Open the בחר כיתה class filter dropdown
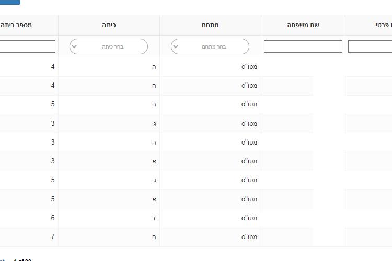Image resolution: width=392 pixels, height=261 pixels. tap(109, 46)
